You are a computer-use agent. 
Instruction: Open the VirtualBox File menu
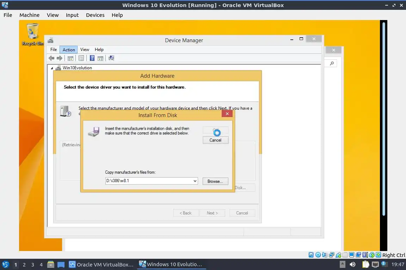8,15
